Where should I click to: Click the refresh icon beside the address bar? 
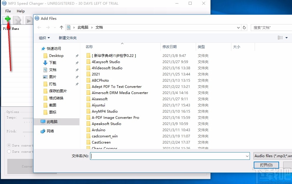click(245, 27)
